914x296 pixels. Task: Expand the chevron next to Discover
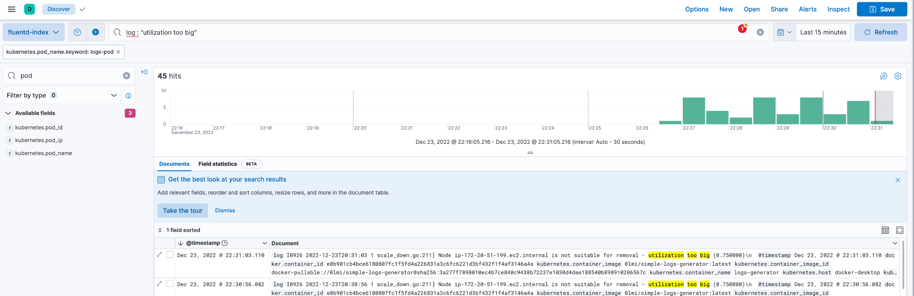tap(83, 9)
